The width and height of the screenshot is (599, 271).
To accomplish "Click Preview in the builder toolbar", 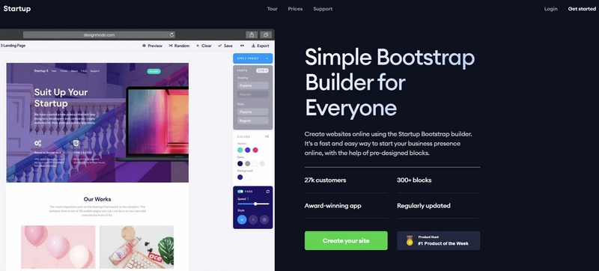I will 152,46.
